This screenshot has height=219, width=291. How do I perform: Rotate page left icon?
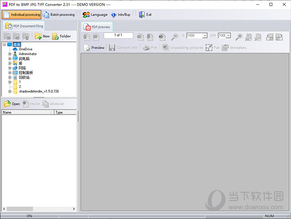(x=270, y=37)
